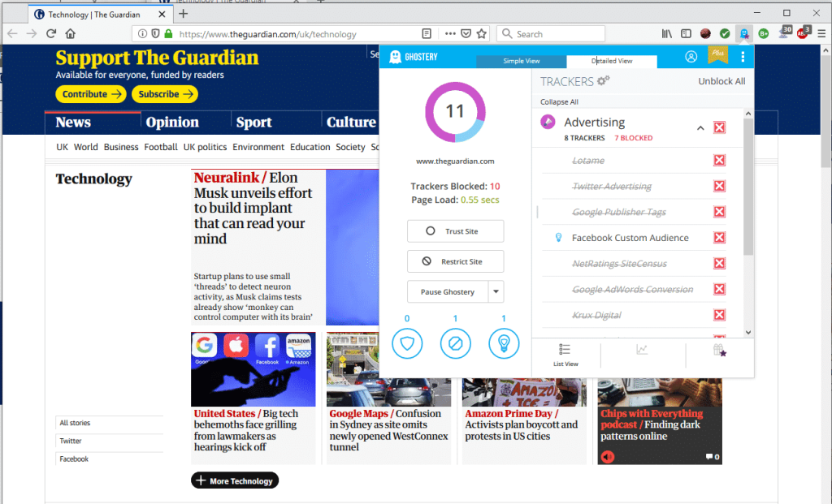Toggle blocking for Lotame tracker
832x504 pixels.
coord(719,160)
